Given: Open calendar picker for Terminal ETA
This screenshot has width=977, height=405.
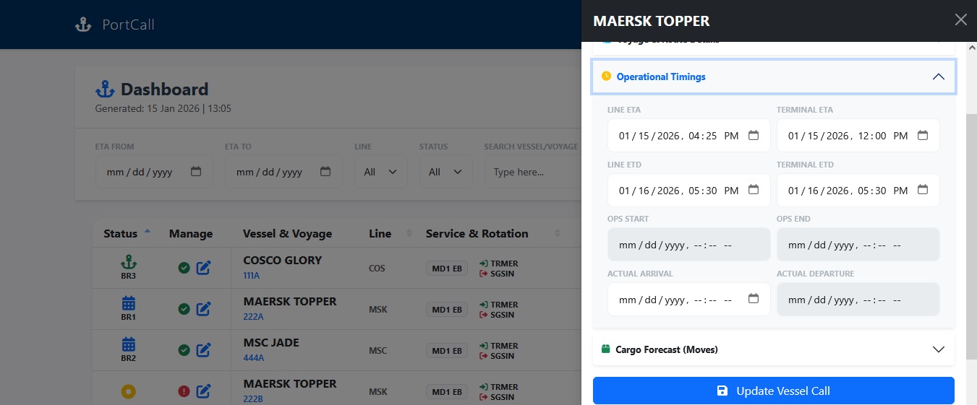Looking at the screenshot, I should pos(922,136).
